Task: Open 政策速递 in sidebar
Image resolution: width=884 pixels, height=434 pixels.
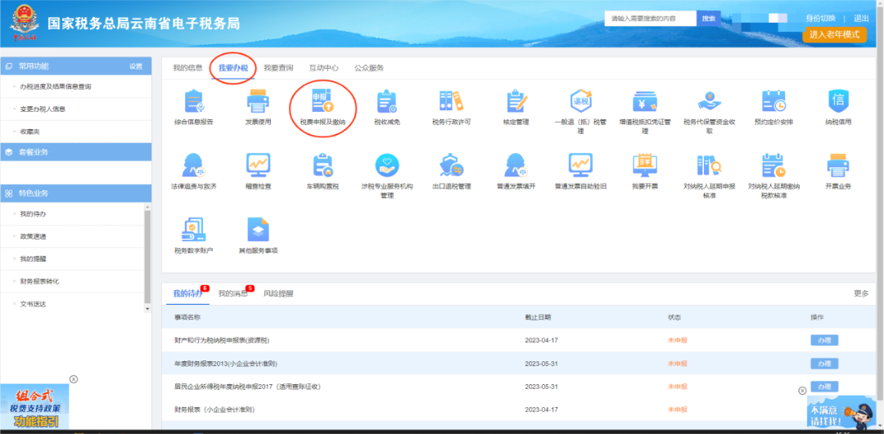Action: pyautogui.click(x=33, y=236)
